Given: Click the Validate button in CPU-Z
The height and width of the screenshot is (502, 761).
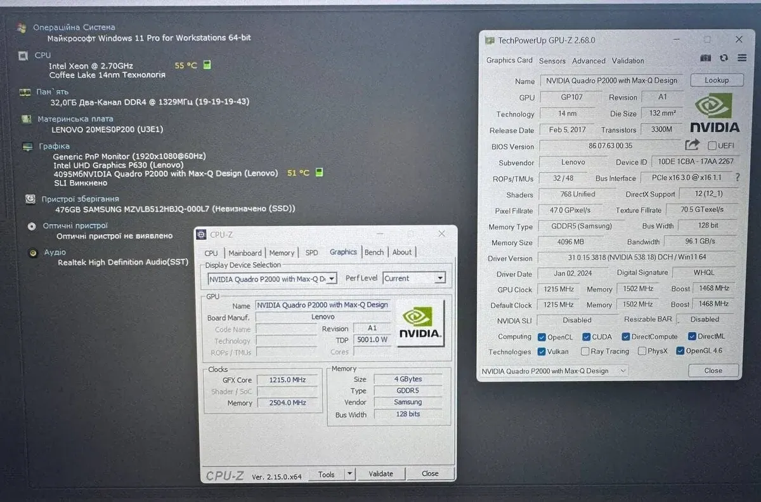Looking at the screenshot, I should point(380,473).
